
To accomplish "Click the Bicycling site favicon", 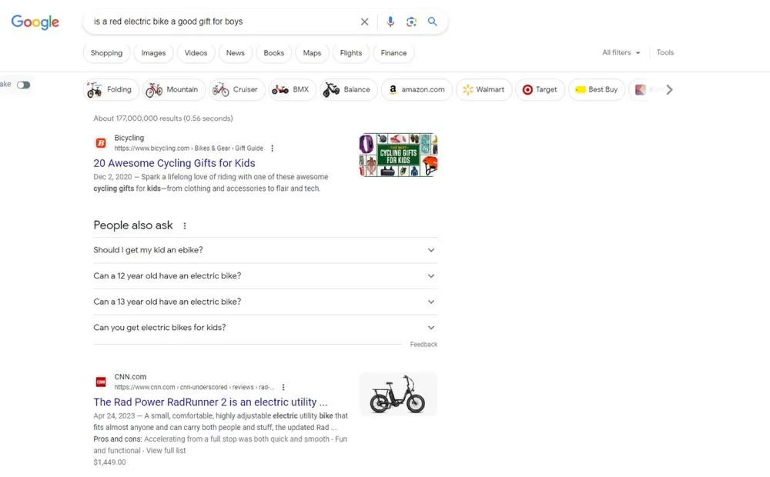I will pos(101,143).
